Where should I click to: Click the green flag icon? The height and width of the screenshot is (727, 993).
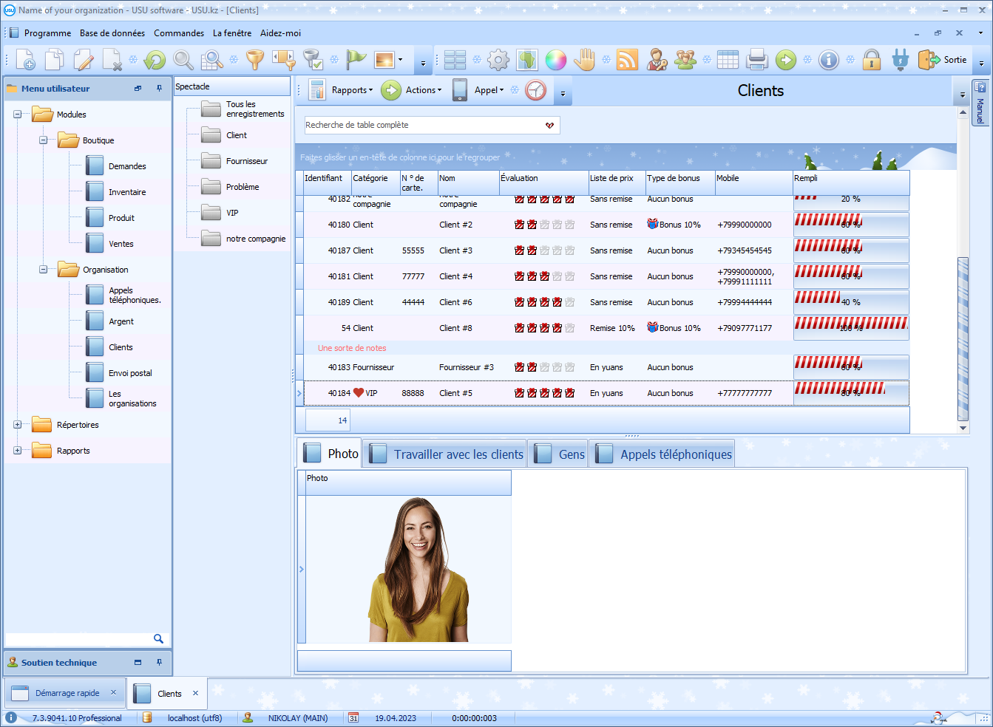(x=356, y=60)
